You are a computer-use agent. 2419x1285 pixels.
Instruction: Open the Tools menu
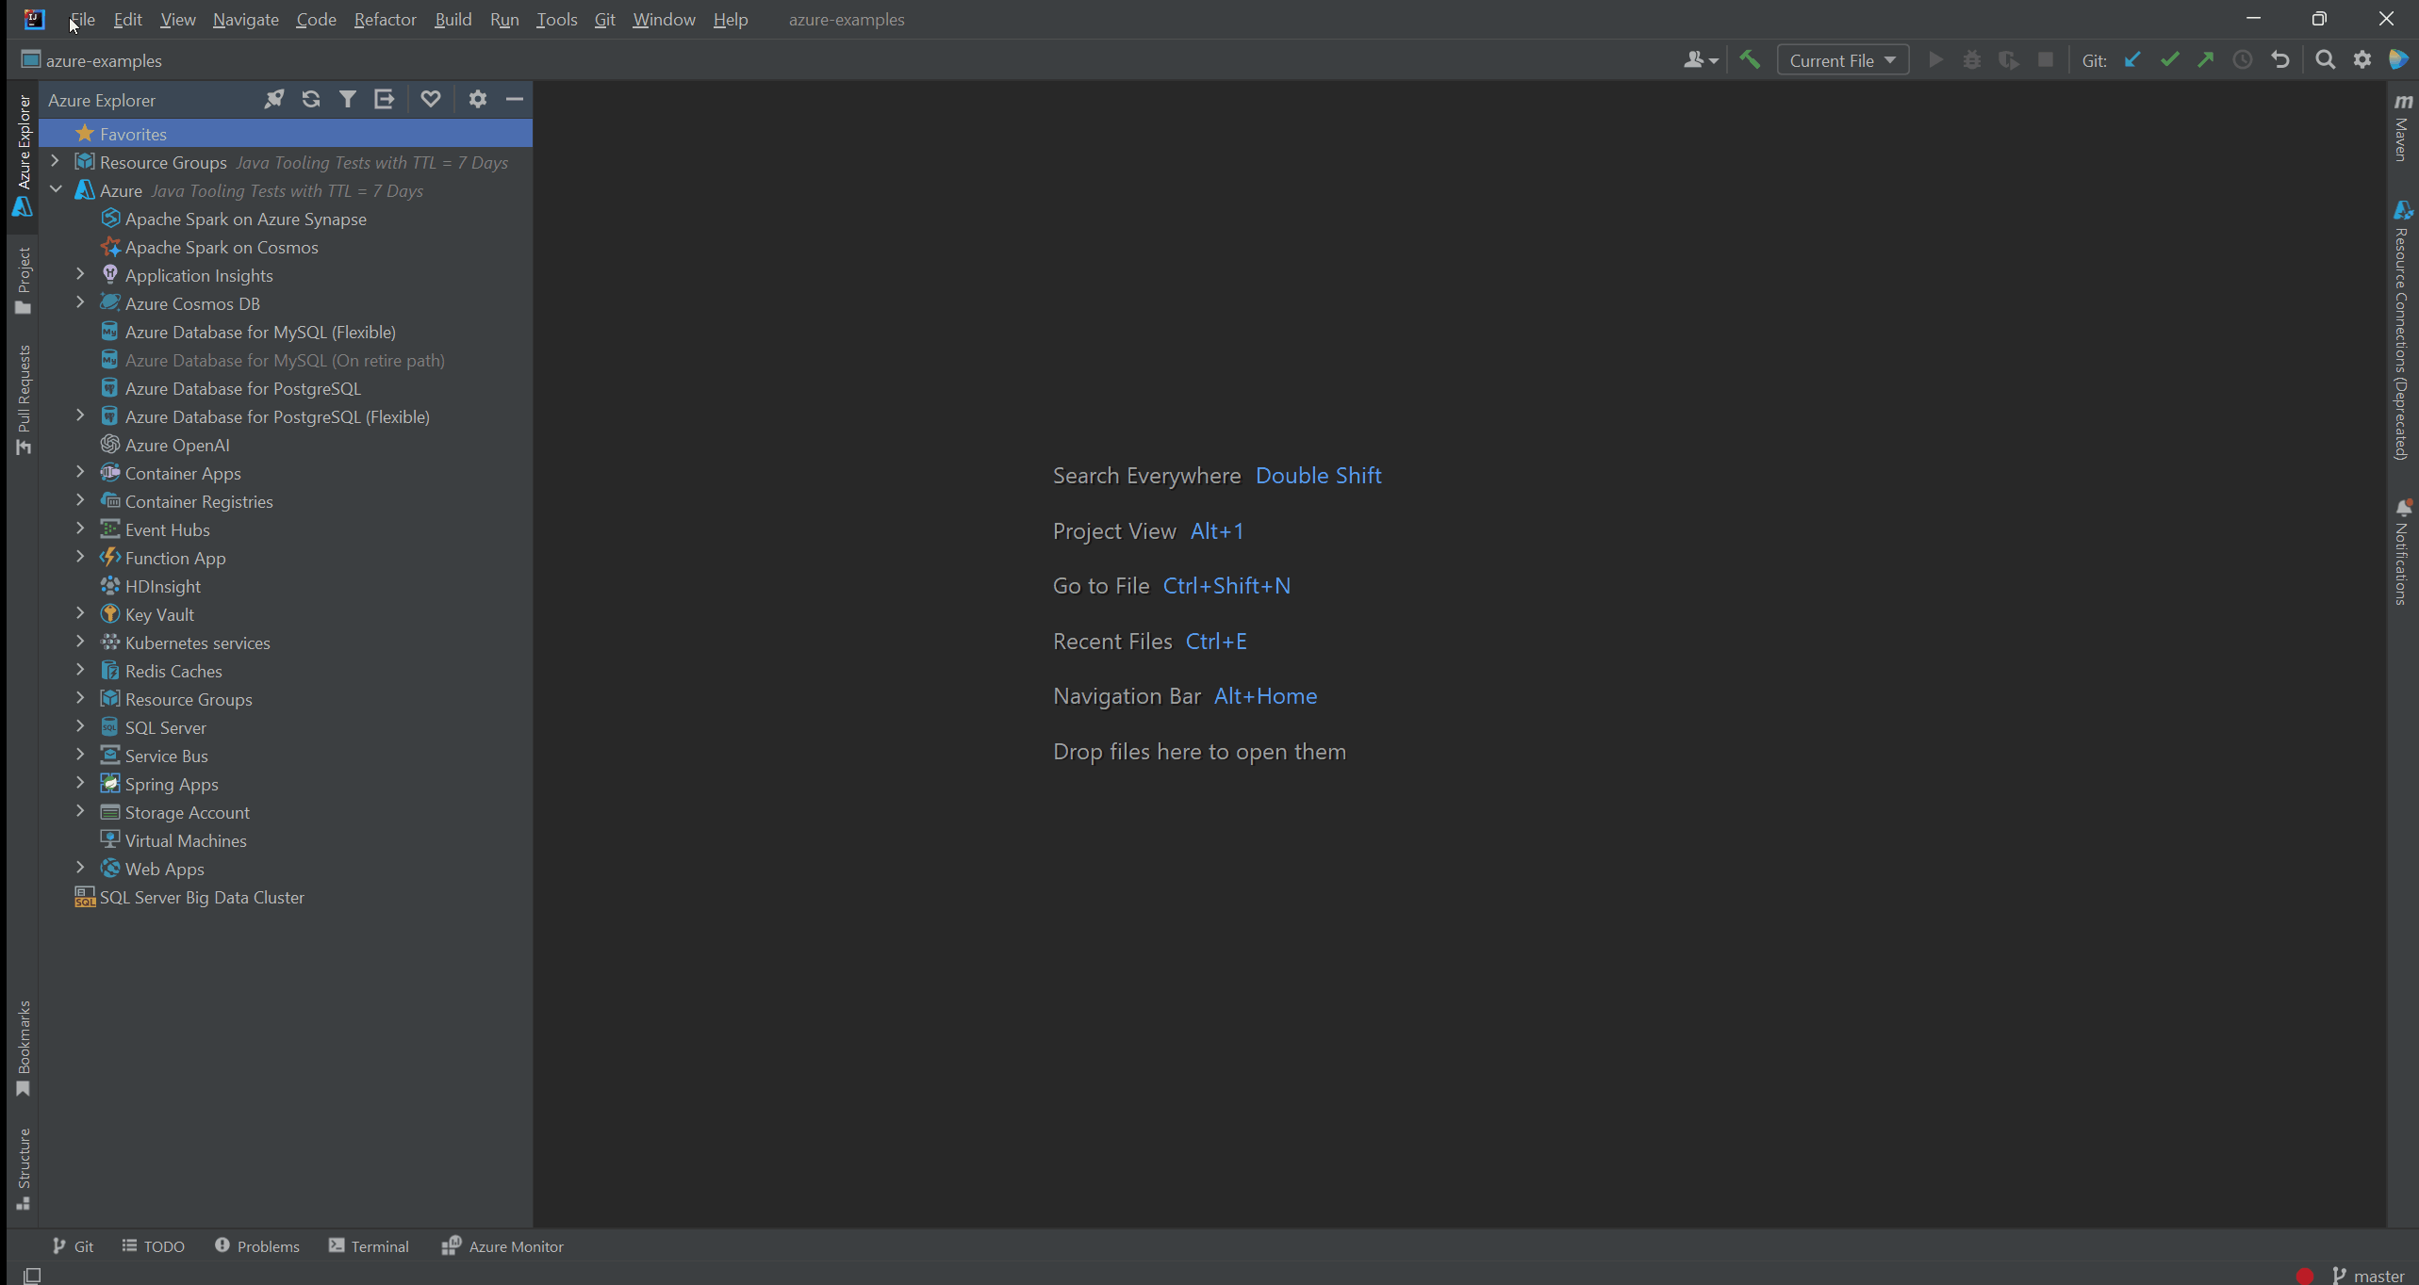click(557, 20)
